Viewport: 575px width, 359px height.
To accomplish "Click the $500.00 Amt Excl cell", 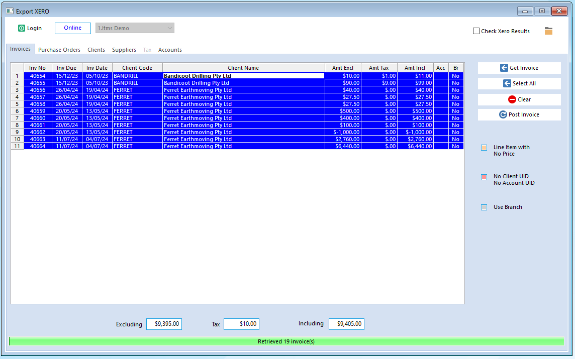I will (x=343, y=111).
